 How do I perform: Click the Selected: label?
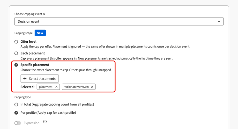pyautogui.click(x=28, y=87)
